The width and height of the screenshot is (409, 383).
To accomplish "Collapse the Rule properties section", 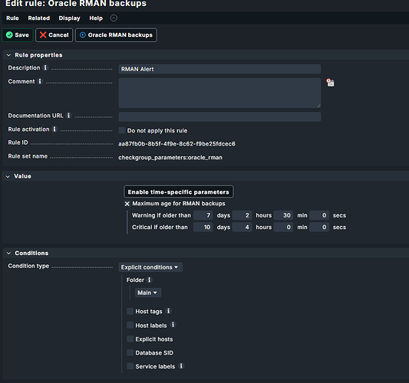I will tap(8, 55).
